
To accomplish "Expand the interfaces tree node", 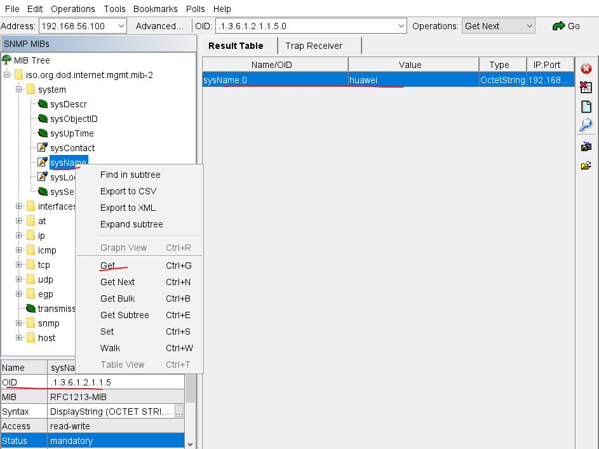I will (x=19, y=206).
